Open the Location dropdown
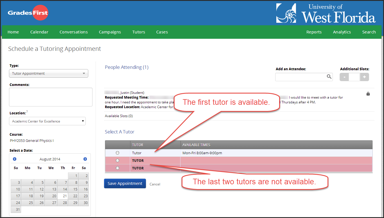The image size is (384, 218). pos(47,121)
